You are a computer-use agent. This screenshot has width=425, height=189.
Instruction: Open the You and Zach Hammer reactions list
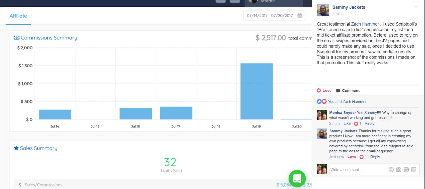coord(347,102)
